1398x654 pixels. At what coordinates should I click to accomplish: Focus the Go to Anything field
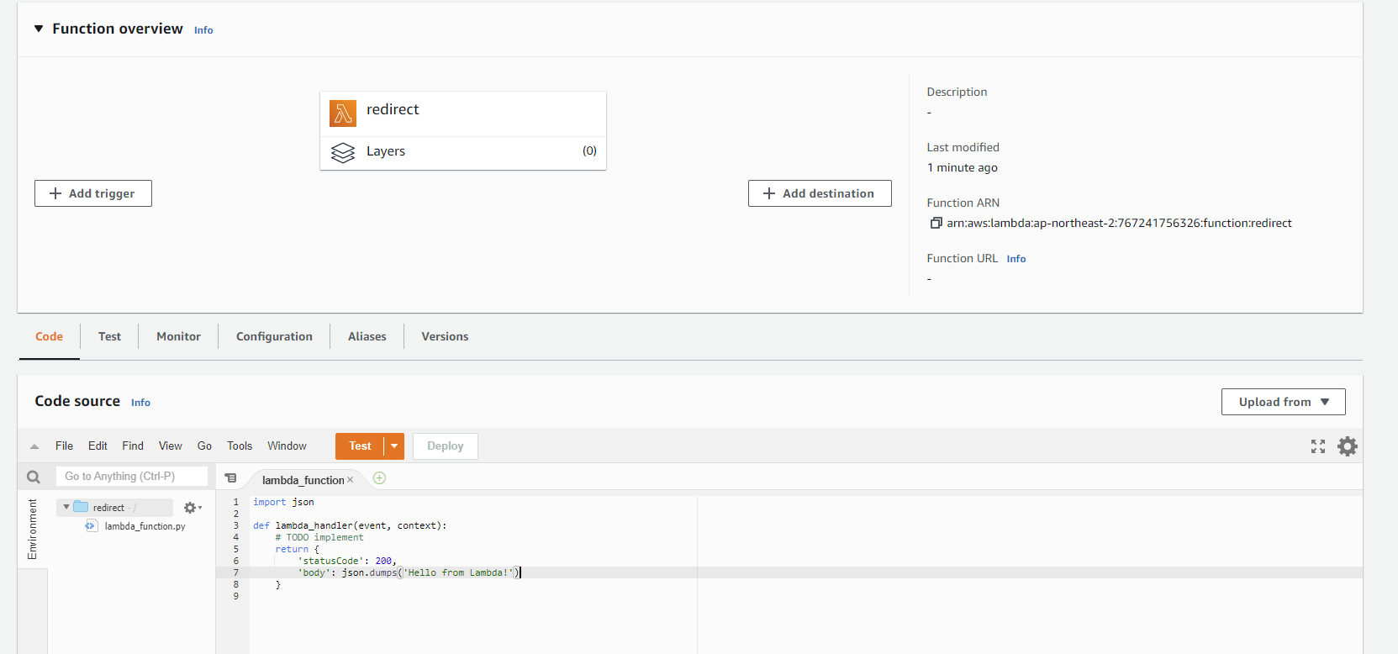pos(132,477)
